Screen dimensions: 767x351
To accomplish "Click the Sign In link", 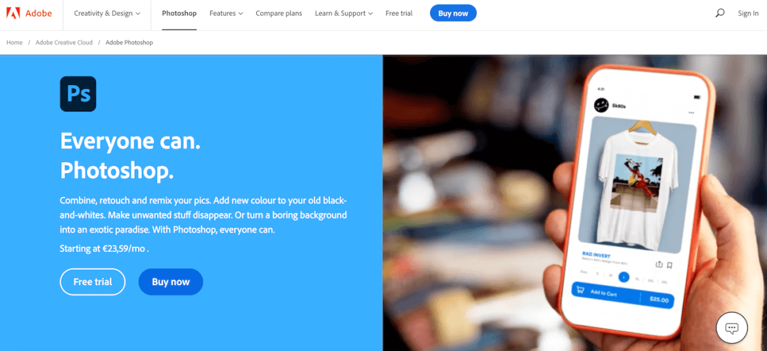I will (748, 13).
